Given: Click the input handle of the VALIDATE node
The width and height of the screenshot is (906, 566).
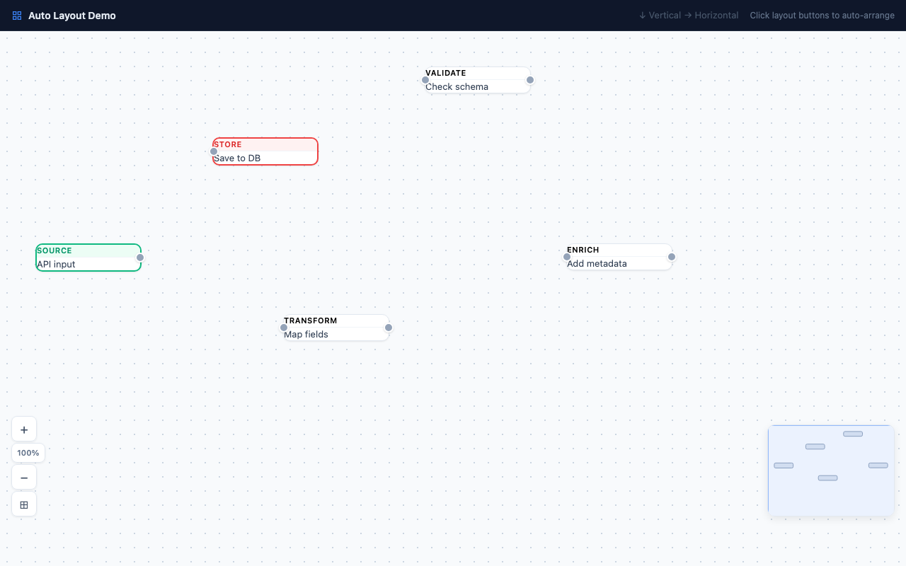Looking at the screenshot, I should [425, 80].
